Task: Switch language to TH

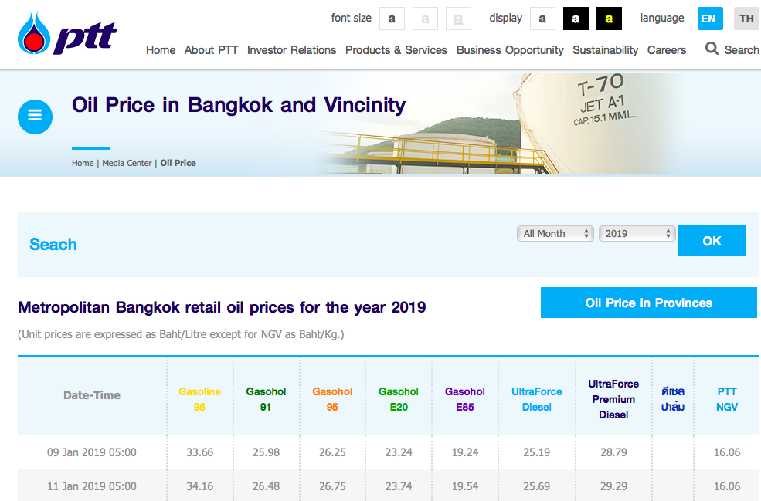Action: [746, 19]
